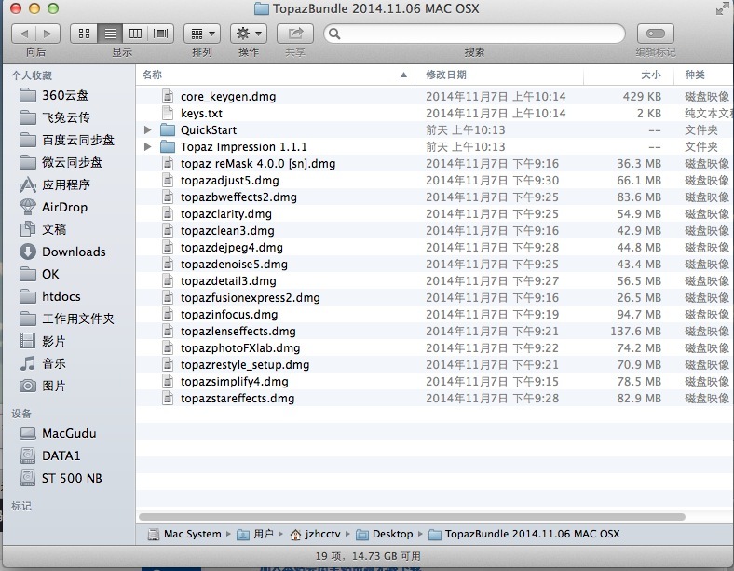Select file topazclarity.dmg
Screen dimensions: 734x571
(x=435, y=214)
